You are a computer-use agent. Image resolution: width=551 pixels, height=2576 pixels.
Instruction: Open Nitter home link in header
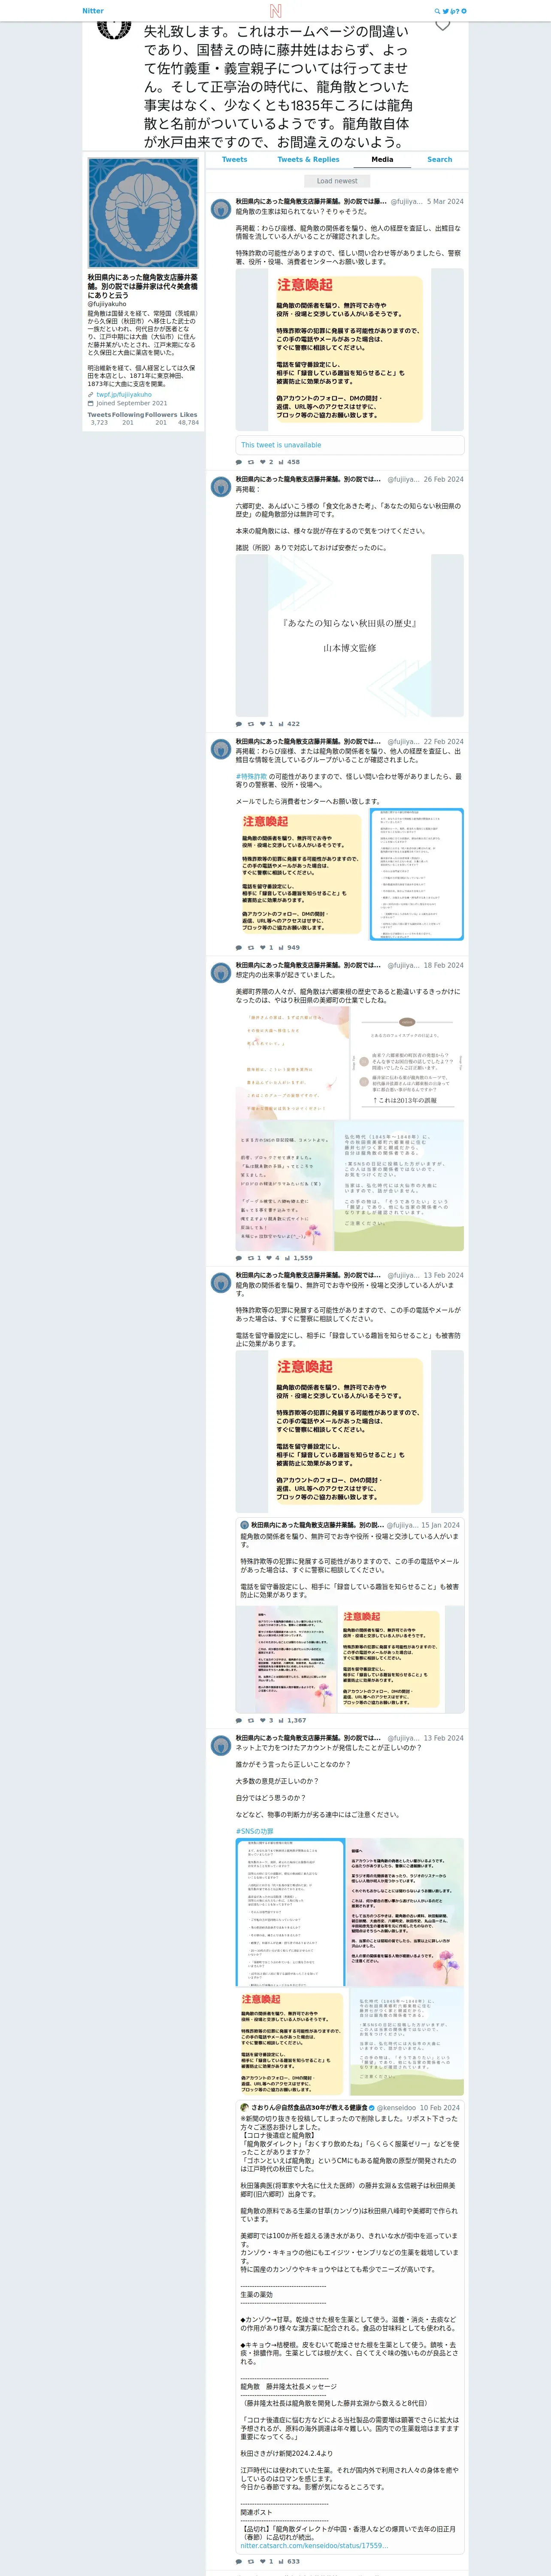pos(93,11)
